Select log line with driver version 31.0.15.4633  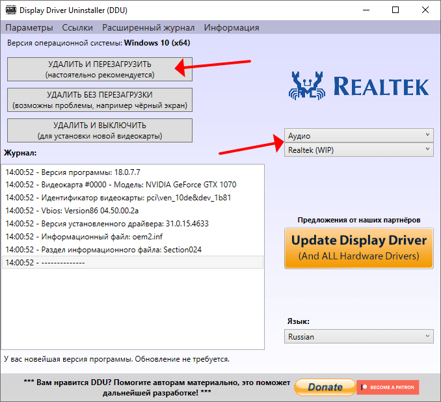[x=133, y=223]
